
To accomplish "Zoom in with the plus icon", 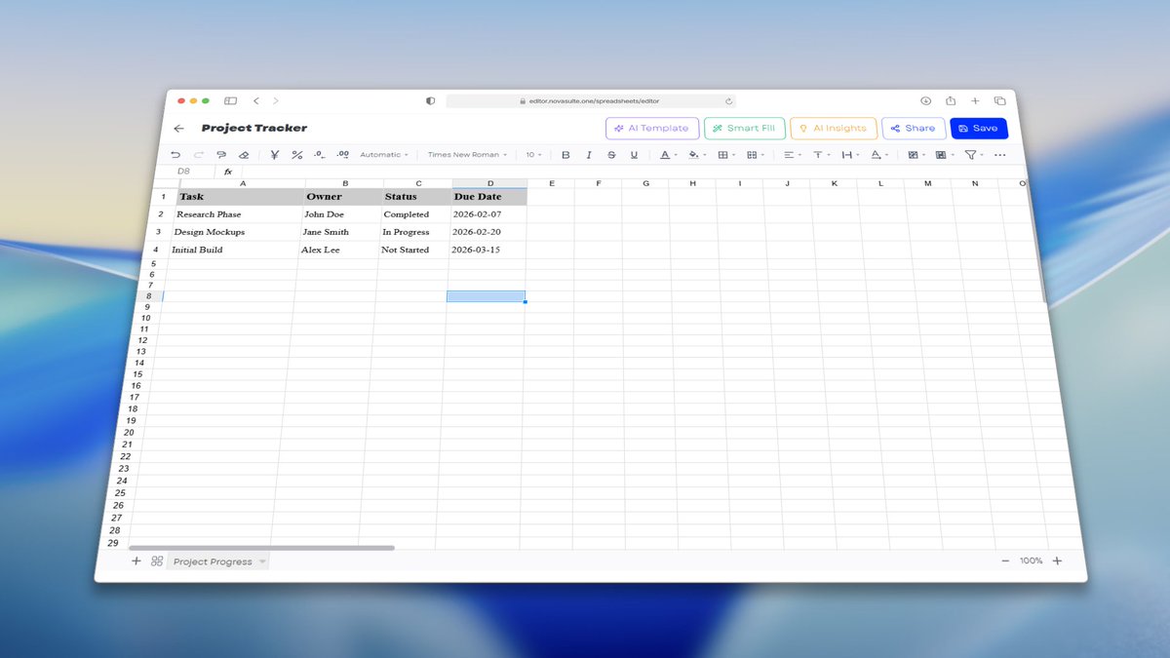I will point(1057,561).
